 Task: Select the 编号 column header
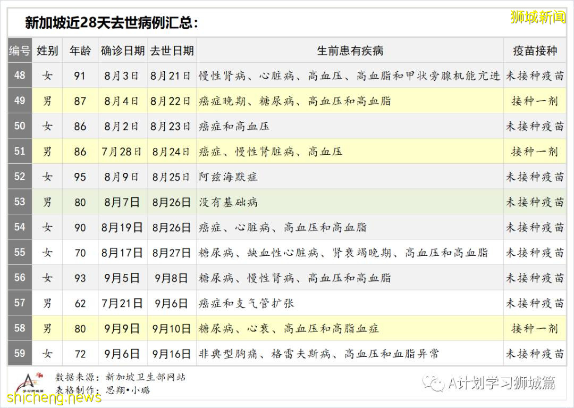pos(20,51)
